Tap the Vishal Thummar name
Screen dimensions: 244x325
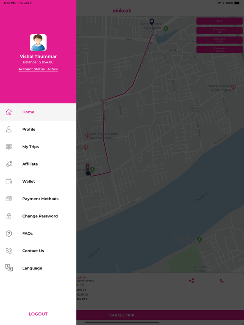[38, 56]
